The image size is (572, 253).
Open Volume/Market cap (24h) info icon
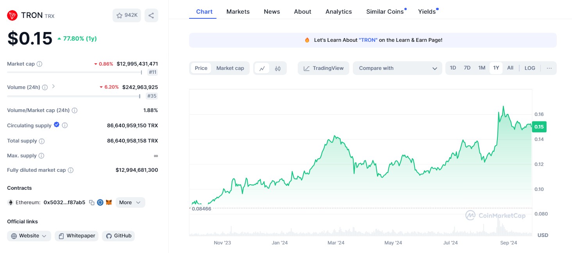pos(74,110)
